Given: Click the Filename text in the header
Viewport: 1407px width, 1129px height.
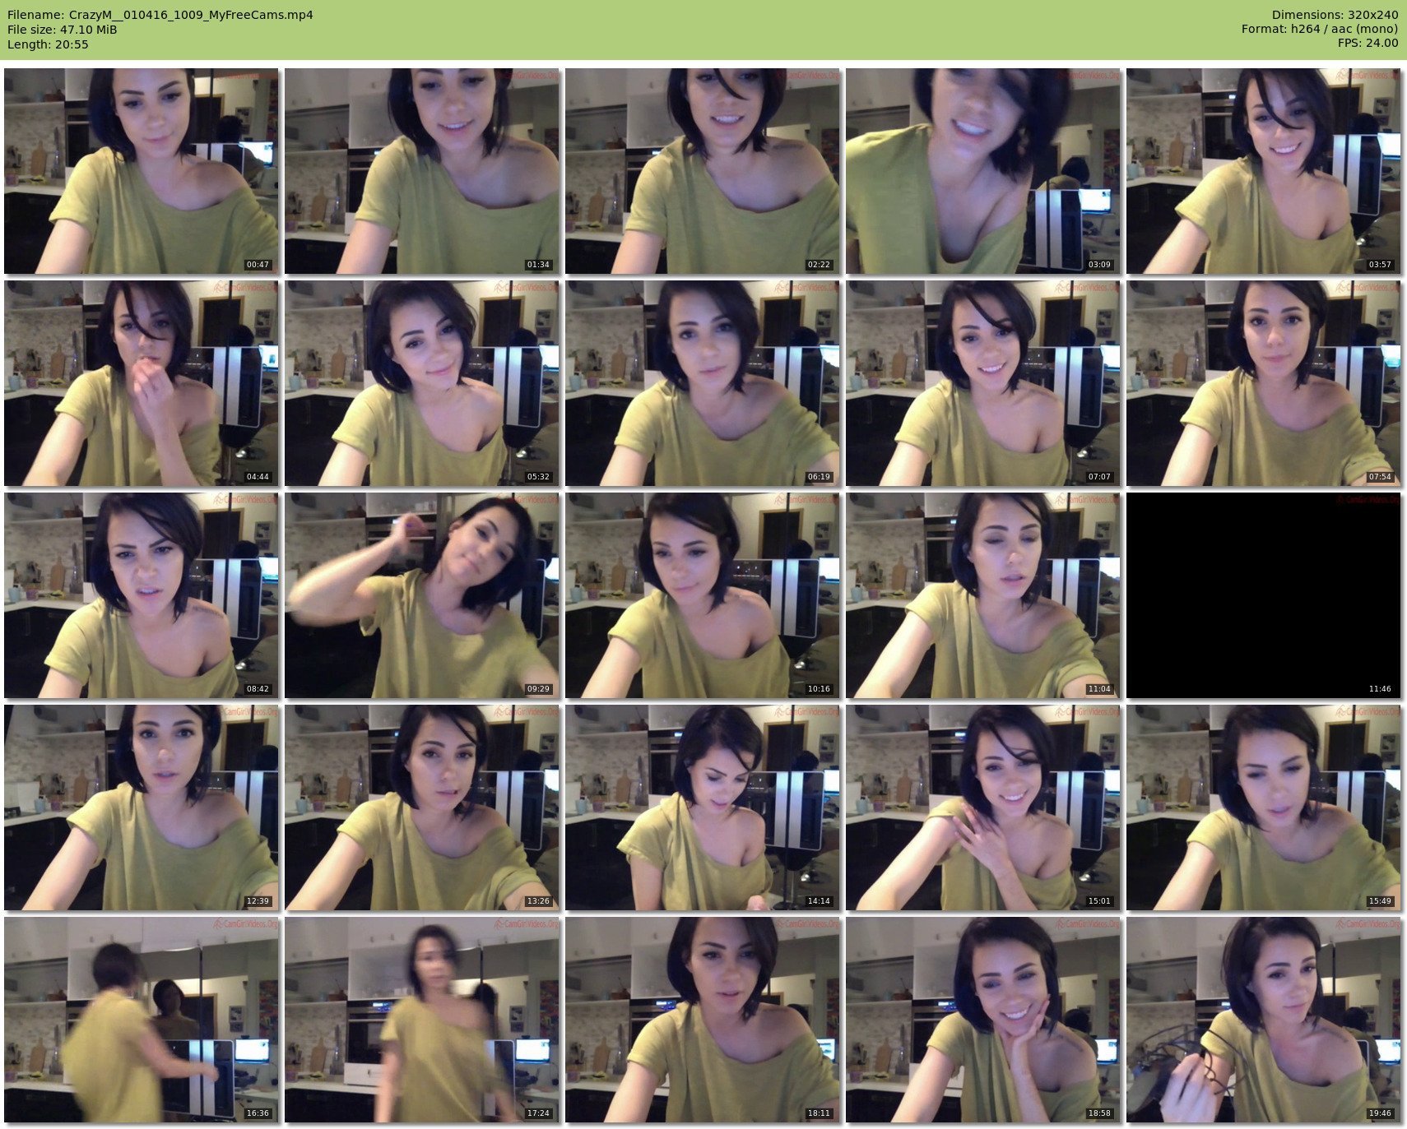Looking at the screenshot, I should tap(160, 15).
